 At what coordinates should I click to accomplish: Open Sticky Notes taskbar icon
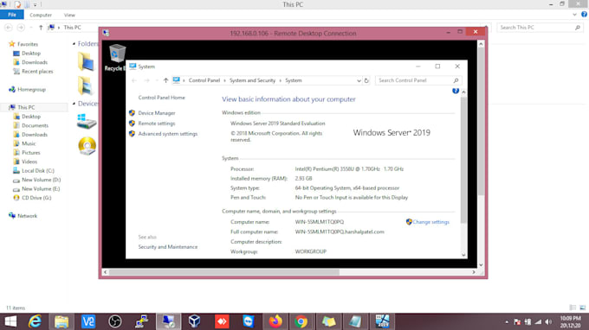(328, 321)
